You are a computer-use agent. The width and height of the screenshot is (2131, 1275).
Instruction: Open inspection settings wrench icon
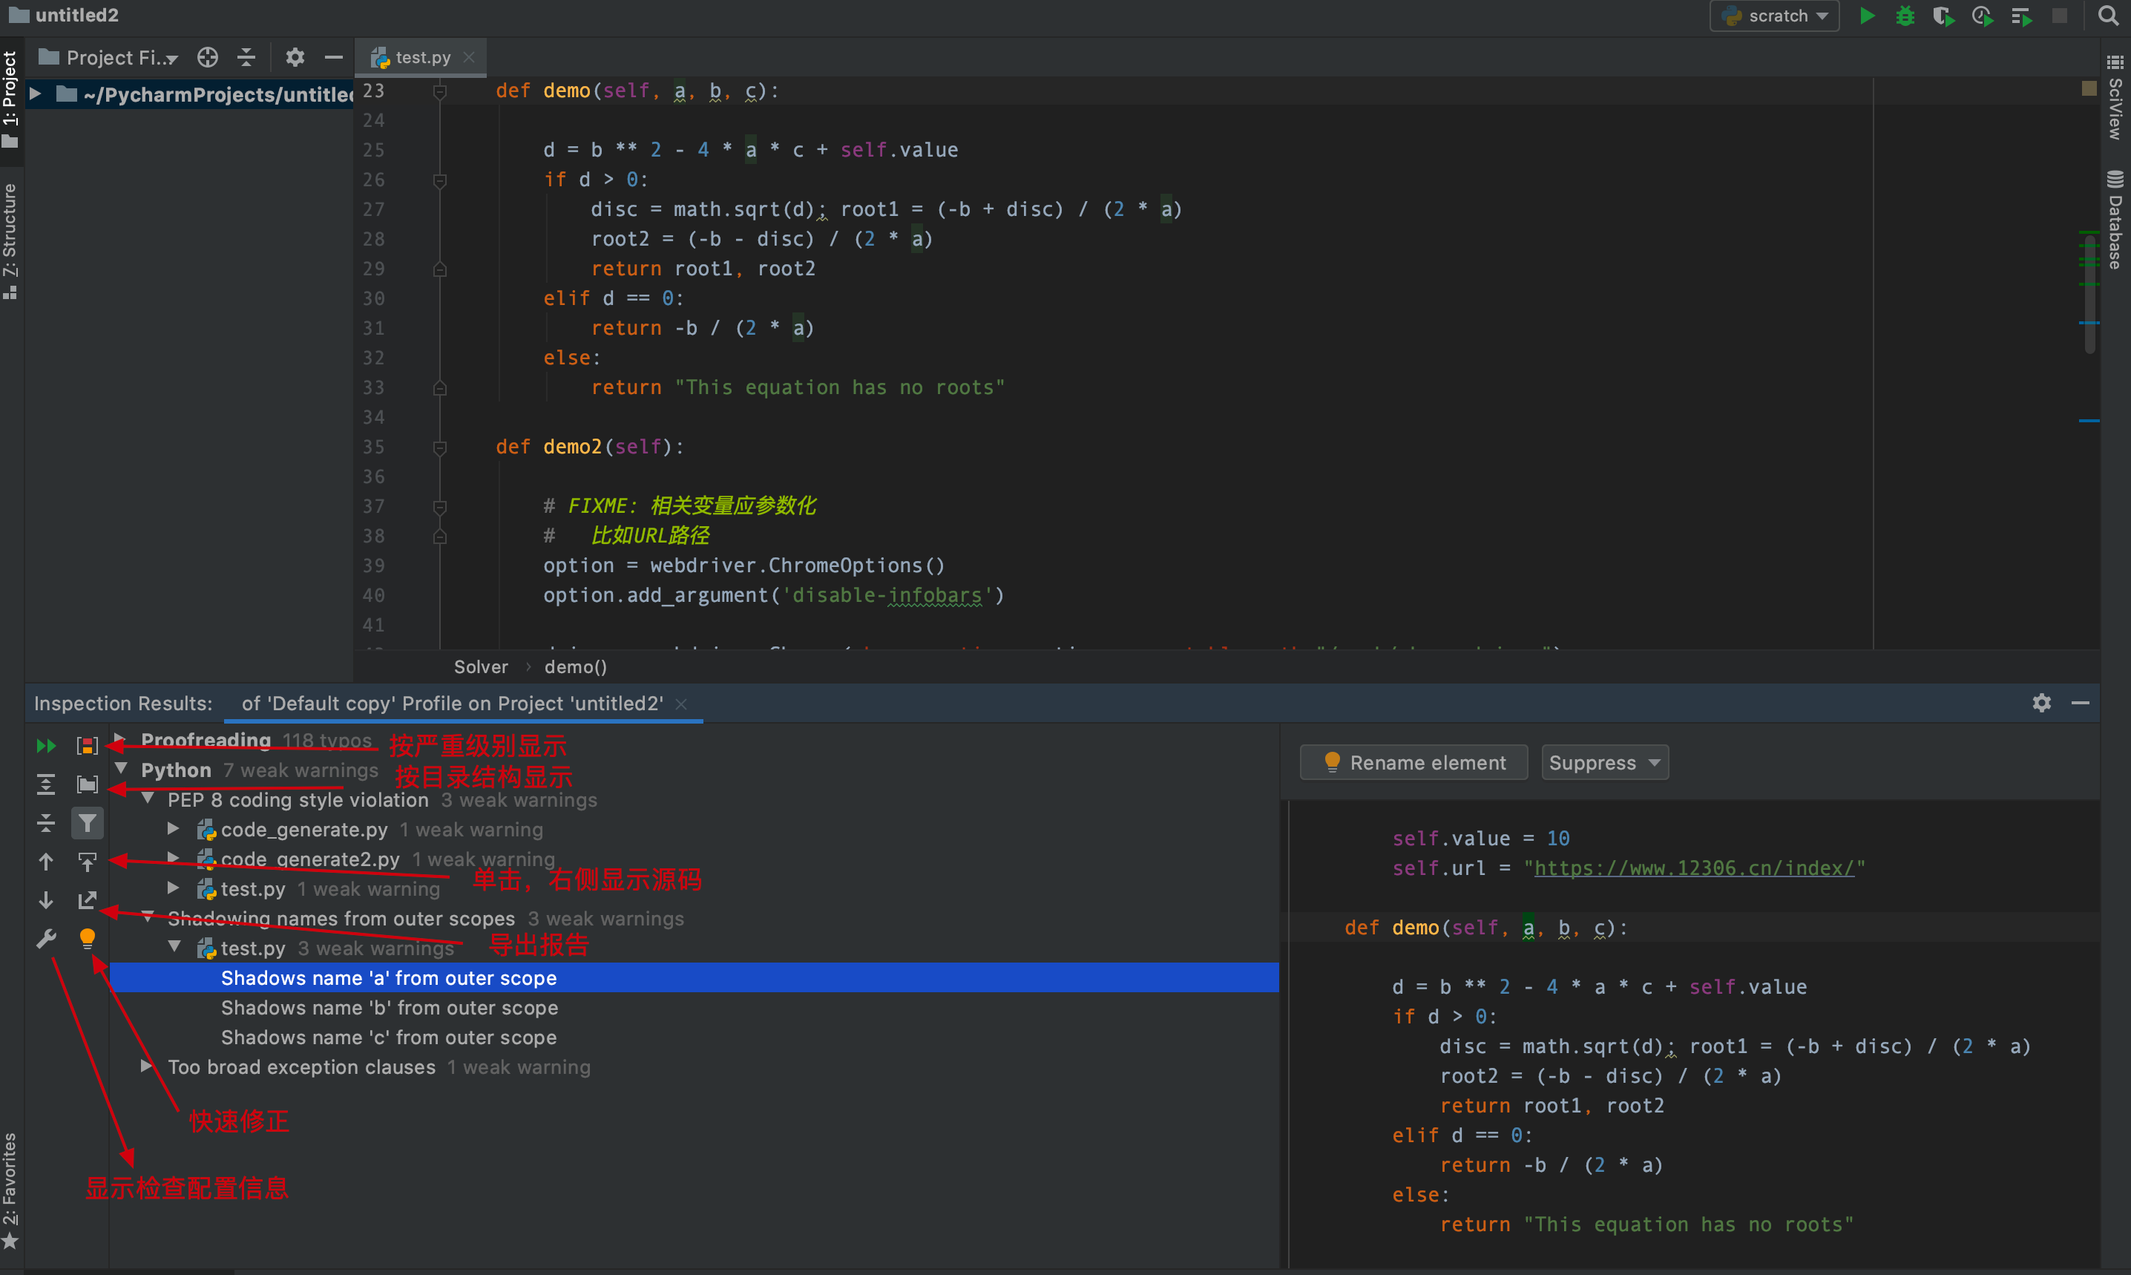click(47, 939)
